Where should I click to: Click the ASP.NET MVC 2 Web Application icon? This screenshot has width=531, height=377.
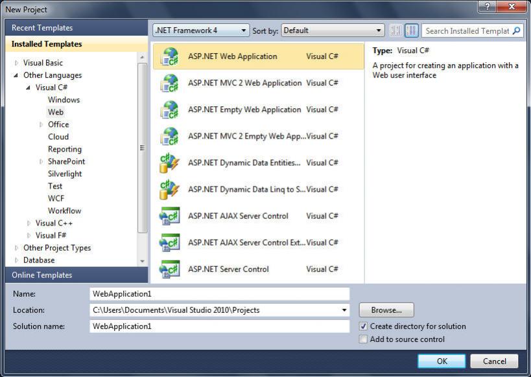169,84
